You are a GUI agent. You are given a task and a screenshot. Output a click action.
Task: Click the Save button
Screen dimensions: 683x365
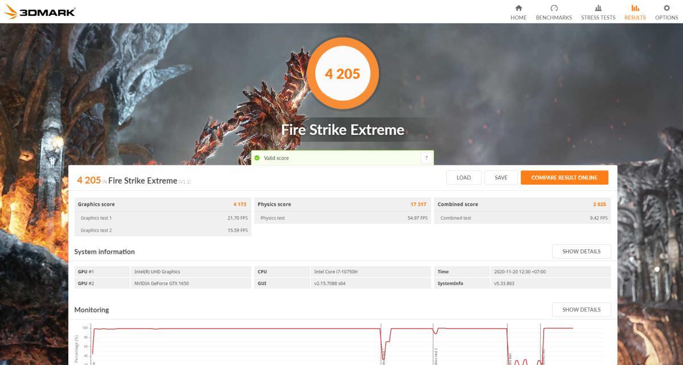[x=501, y=178]
